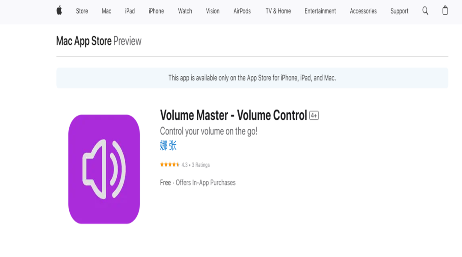Image resolution: width=462 pixels, height=257 pixels.
Task: Click the 4+ age rating badge
Action: tap(314, 116)
